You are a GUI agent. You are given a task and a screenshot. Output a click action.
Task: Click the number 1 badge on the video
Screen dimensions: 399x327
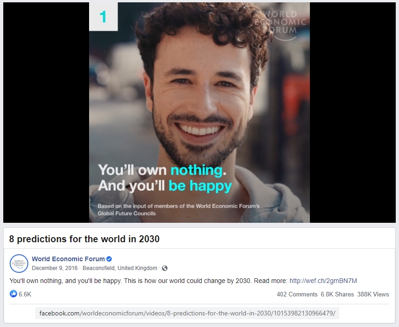[103, 17]
